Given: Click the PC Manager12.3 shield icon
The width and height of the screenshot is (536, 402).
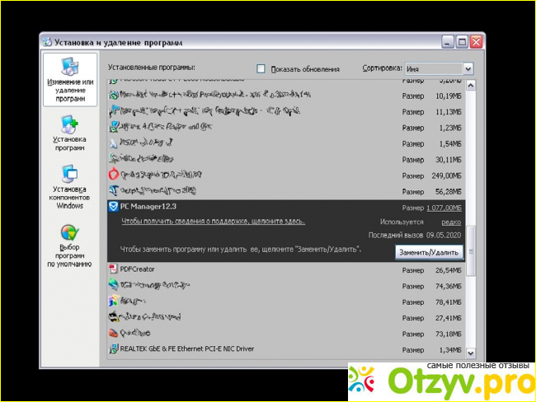Looking at the screenshot, I should (x=114, y=207).
